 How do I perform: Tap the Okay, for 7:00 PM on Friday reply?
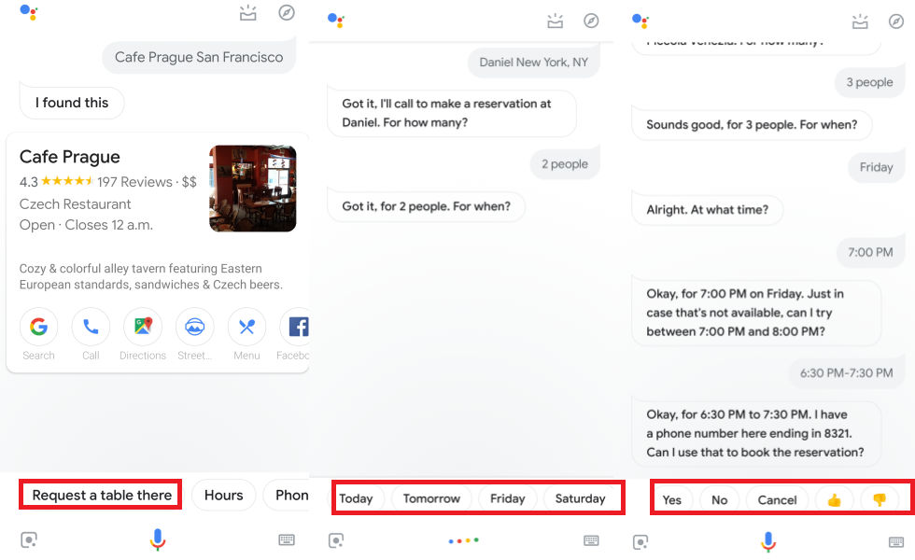756,313
